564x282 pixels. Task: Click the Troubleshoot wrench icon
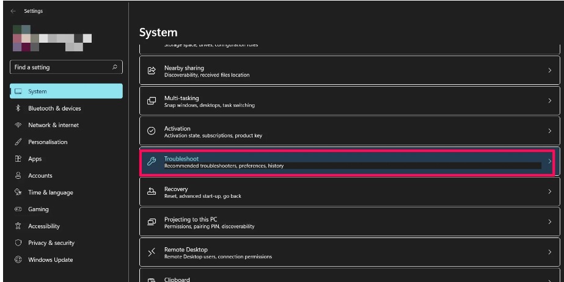click(152, 162)
